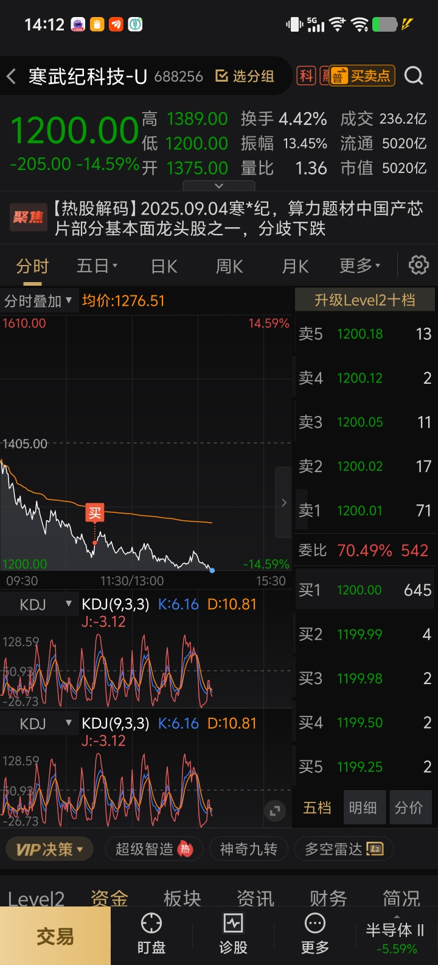
Task: Open the 资金 capital flow tab
Action: coord(109,899)
